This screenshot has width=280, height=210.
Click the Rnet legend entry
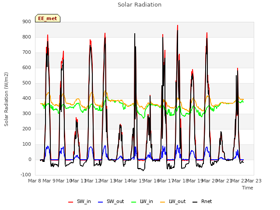(x=202, y=201)
